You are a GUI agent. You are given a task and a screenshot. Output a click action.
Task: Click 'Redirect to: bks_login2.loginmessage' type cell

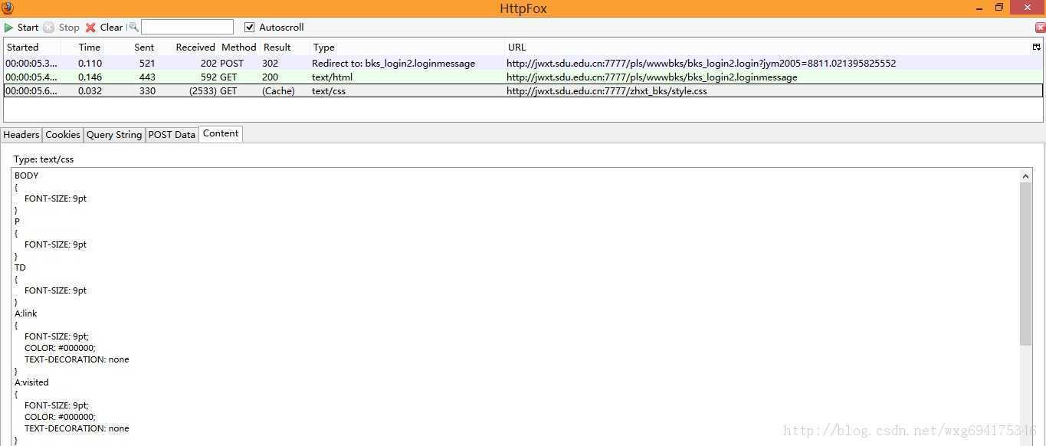pyautogui.click(x=393, y=64)
